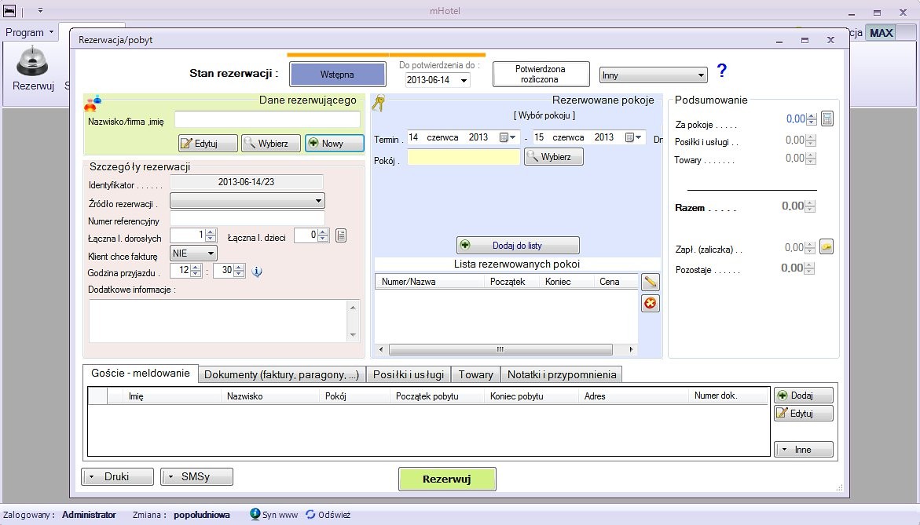920x525 pixels.
Task: Open the SMSy dropdown button
Action: point(196,477)
